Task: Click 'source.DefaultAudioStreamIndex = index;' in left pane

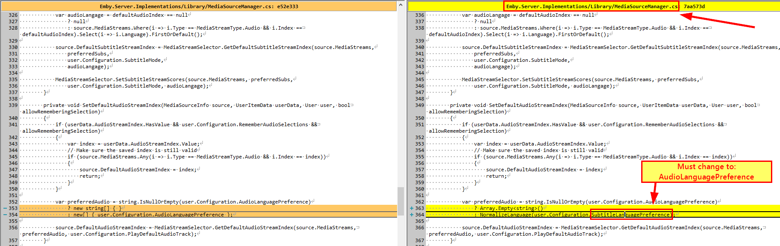Action: (138, 170)
